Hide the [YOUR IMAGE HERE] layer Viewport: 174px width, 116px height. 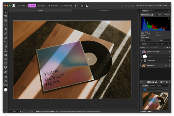coord(169,52)
